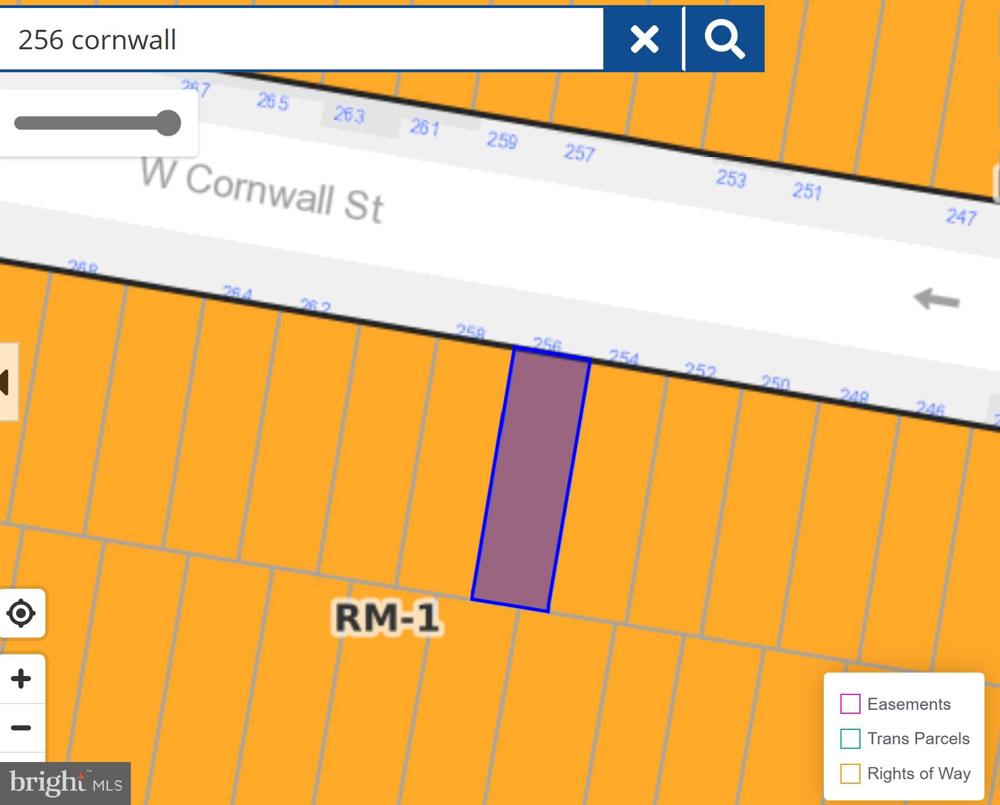Viewport: 1000px width, 805px height.
Task: Click the Rights of Way legend text
Action: point(918,773)
